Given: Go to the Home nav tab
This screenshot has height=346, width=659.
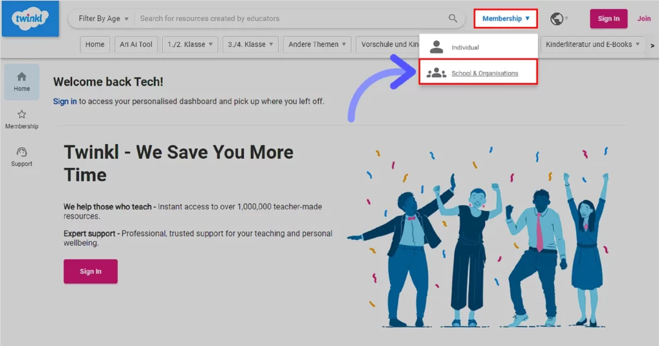Looking at the screenshot, I should [95, 44].
